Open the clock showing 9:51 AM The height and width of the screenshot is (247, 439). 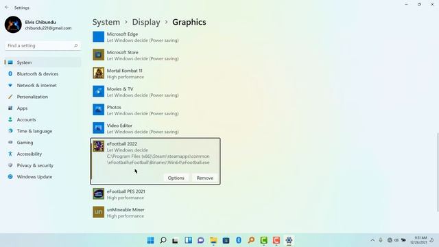[419, 240]
